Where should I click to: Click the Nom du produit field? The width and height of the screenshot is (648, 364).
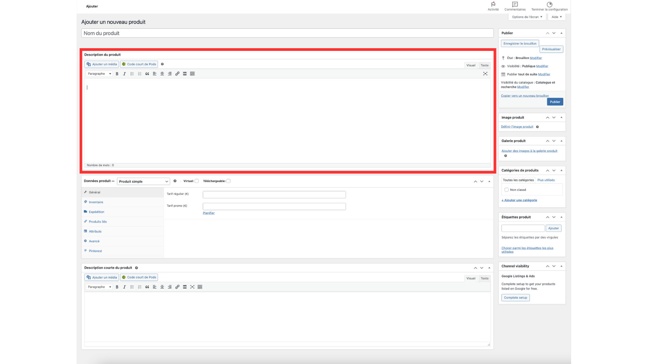click(x=287, y=33)
